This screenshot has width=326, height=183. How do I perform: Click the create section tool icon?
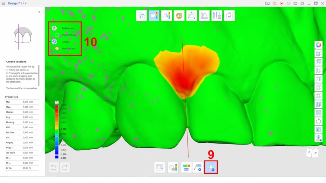(x=211, y=167)
